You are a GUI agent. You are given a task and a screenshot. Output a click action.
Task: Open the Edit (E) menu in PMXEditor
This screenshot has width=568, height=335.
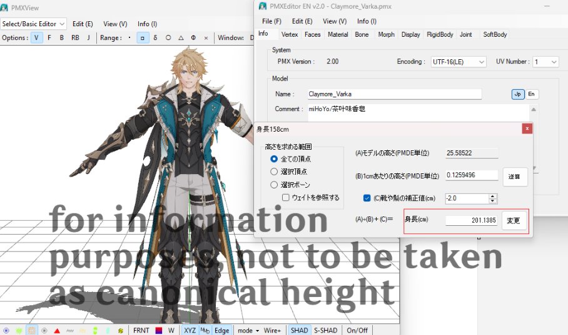coord(302,21)
